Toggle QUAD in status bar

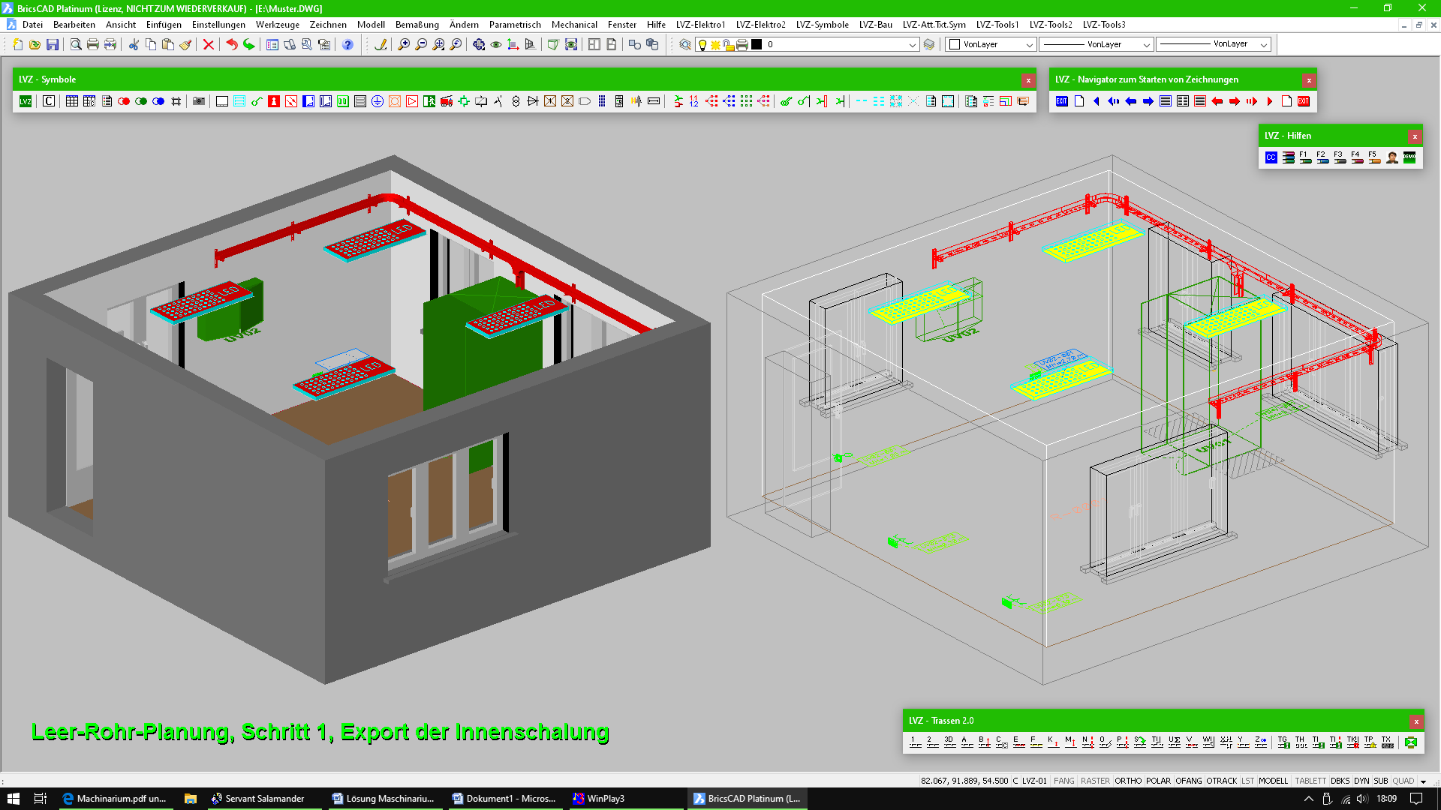tap(1403, 781)
